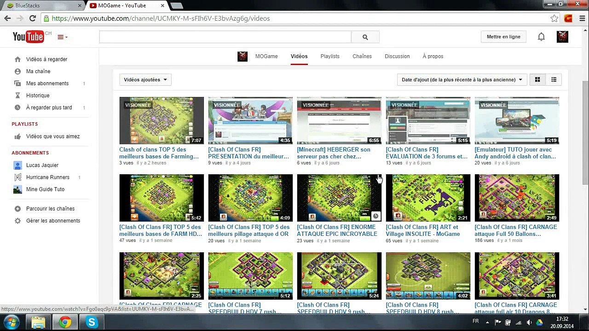The image size is (589, 331).
Task: Click the orange extension icon in toolbar
Action: click(568, 18)
